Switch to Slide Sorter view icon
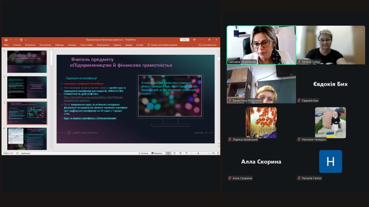Image resolution: width=369 pixels, height=207 pixels. [x=174, y=153]
